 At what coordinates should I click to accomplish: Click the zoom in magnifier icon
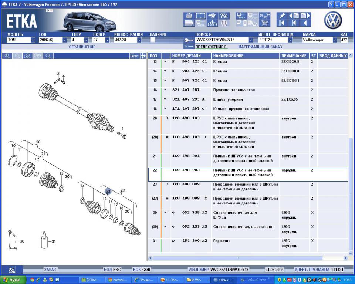point(7,56)
